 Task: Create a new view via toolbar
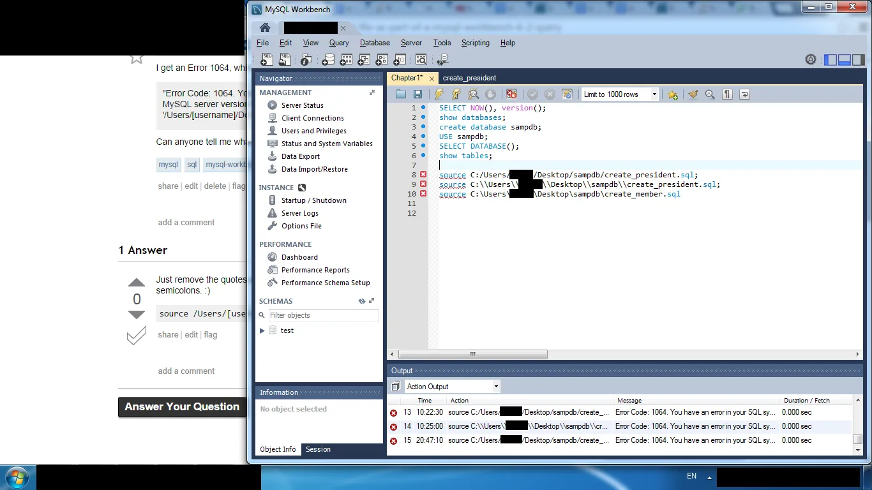(x=364, y=59)
